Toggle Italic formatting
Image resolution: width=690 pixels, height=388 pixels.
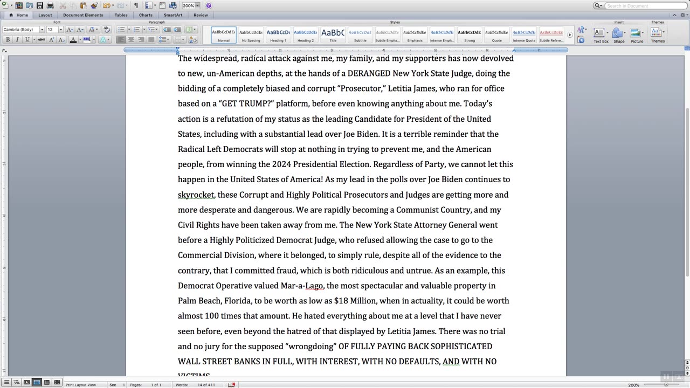17,40
